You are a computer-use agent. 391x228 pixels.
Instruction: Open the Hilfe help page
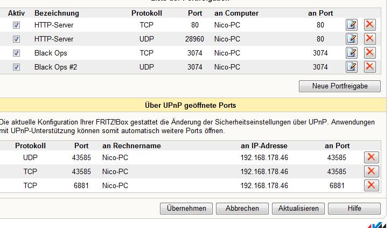(354, 208)
